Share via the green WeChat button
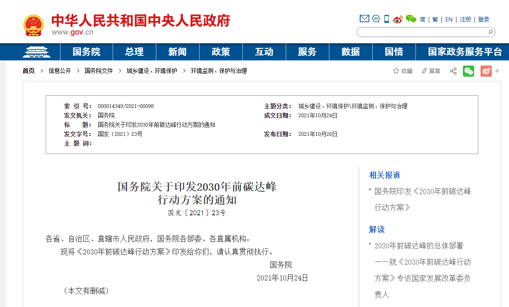509x307 pixels. coord(469,71)
